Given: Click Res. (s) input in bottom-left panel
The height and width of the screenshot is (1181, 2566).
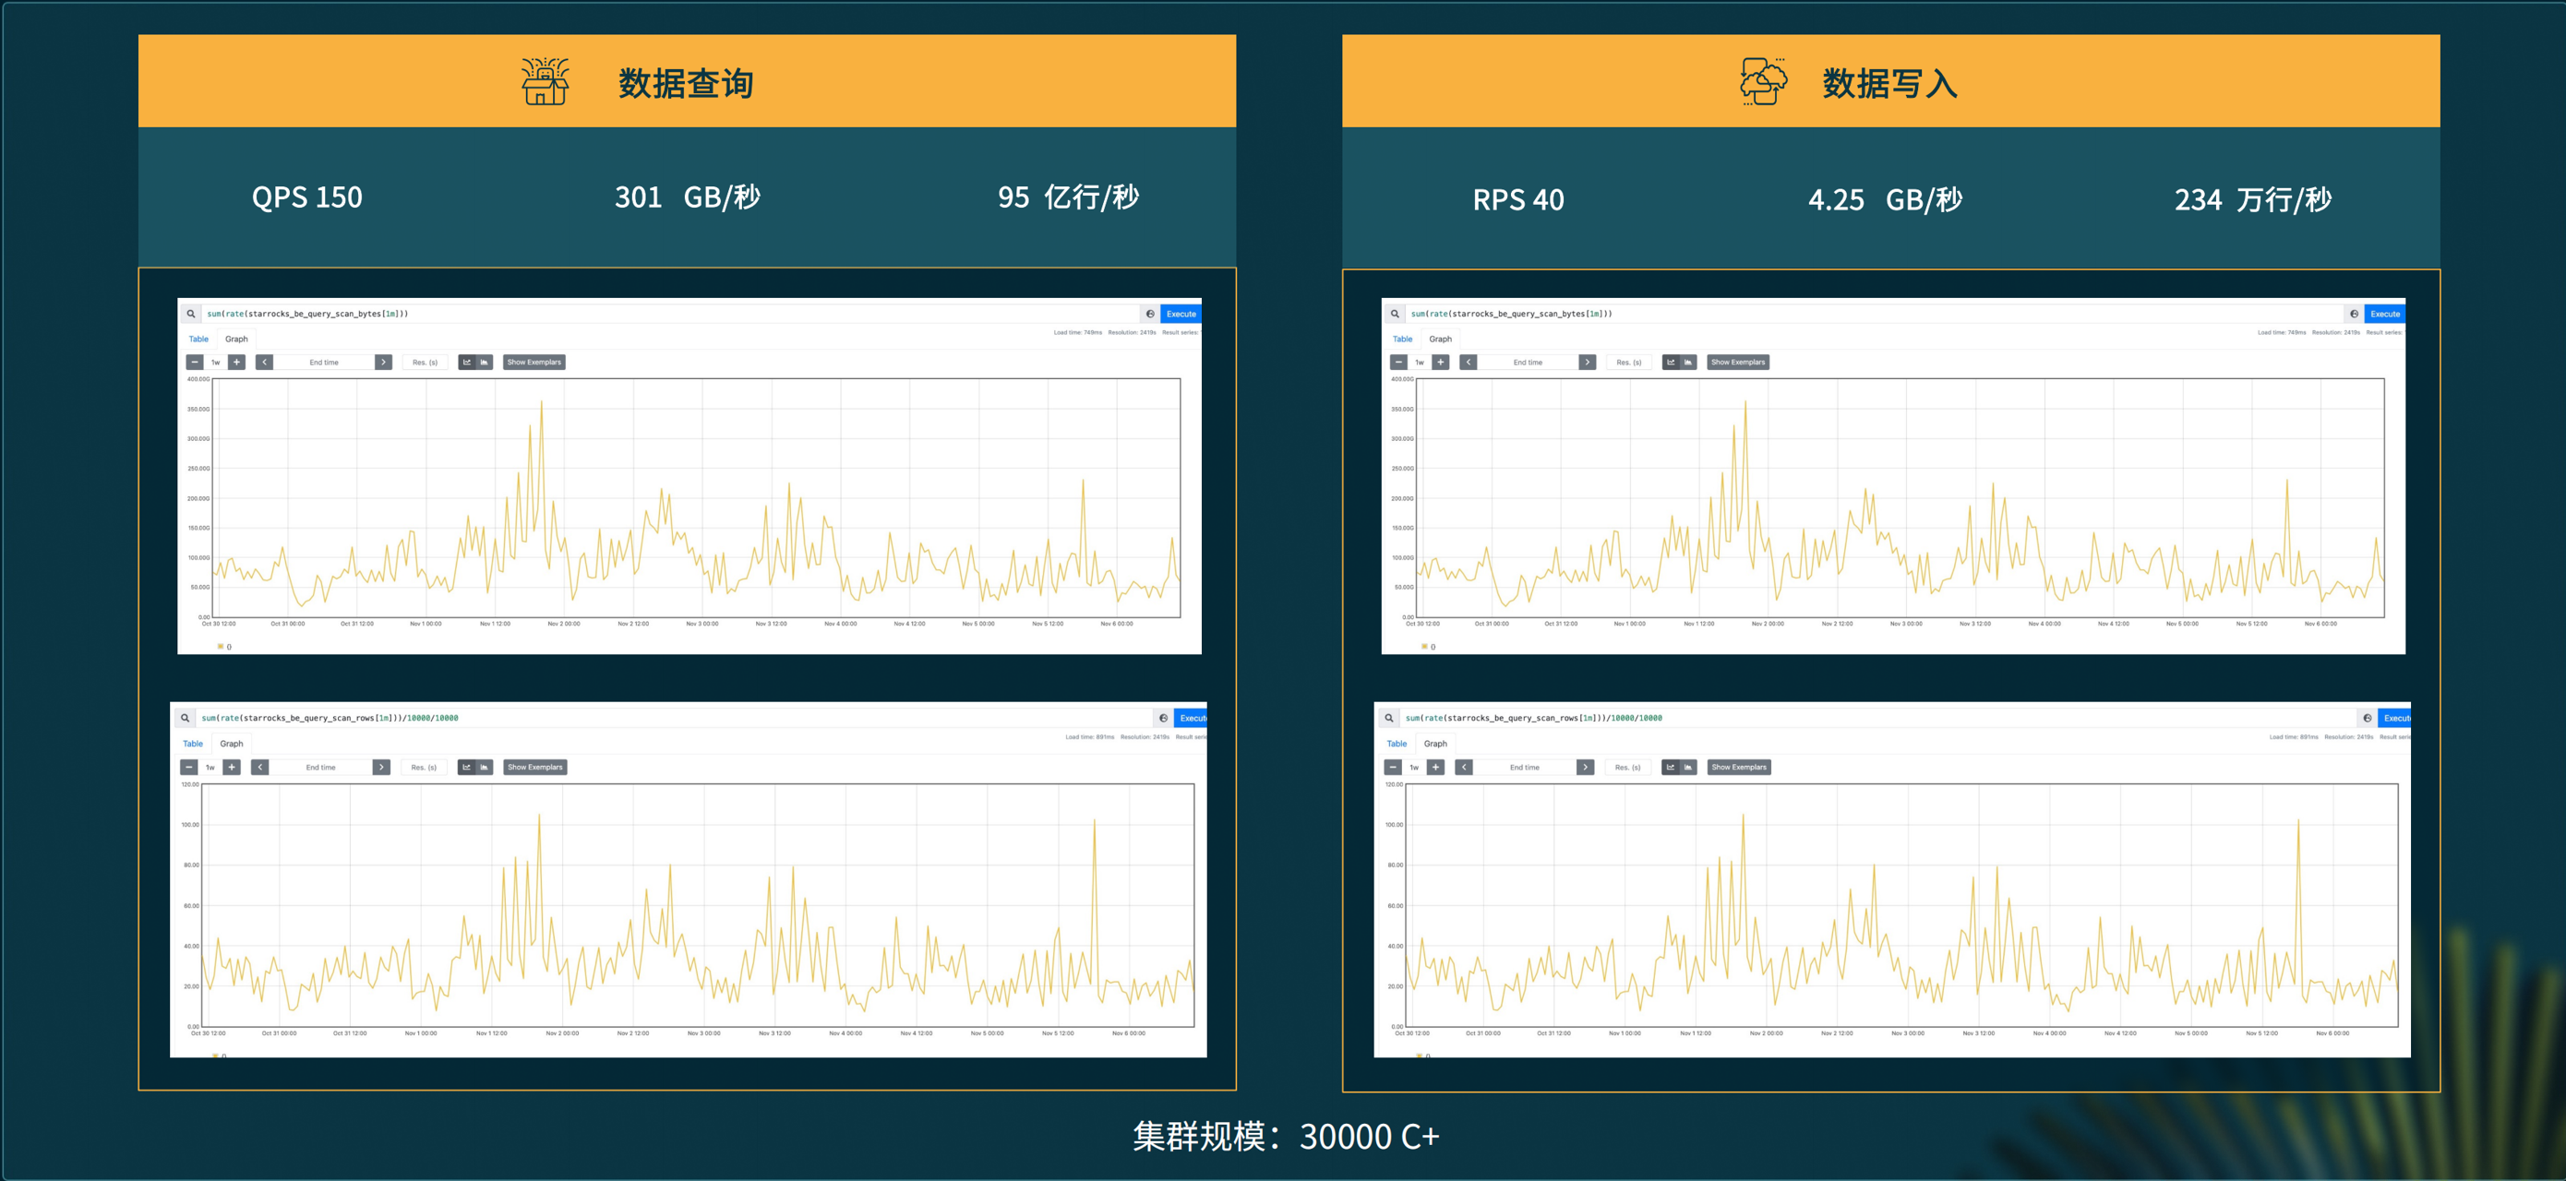Looking at the screenshot, I should click(425, 767).
